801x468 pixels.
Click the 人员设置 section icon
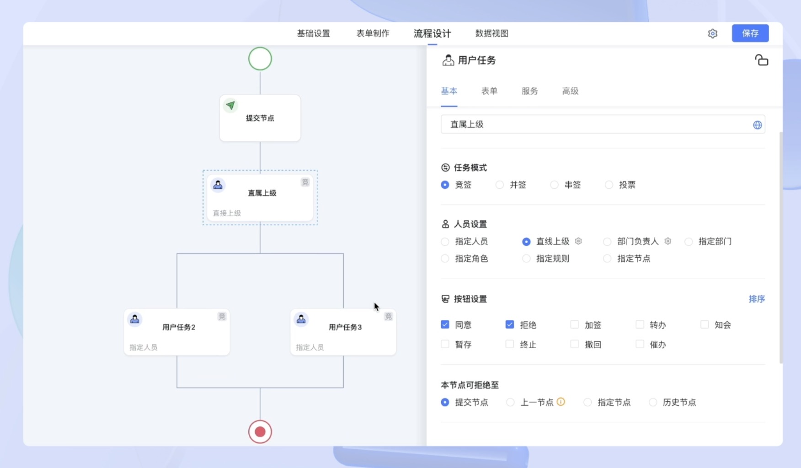pos(445,224)
